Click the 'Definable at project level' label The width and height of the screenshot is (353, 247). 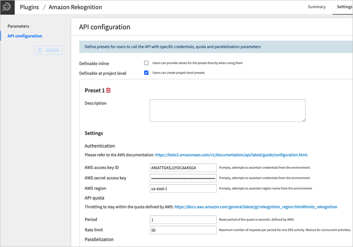click(x=103, y=73)
